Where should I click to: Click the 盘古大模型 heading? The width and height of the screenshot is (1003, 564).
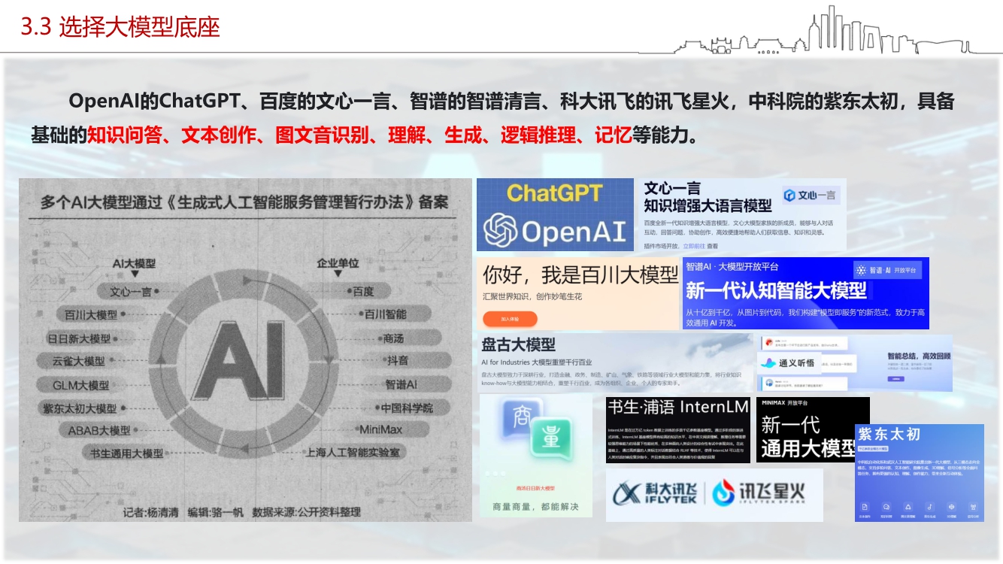click(519, 344)
